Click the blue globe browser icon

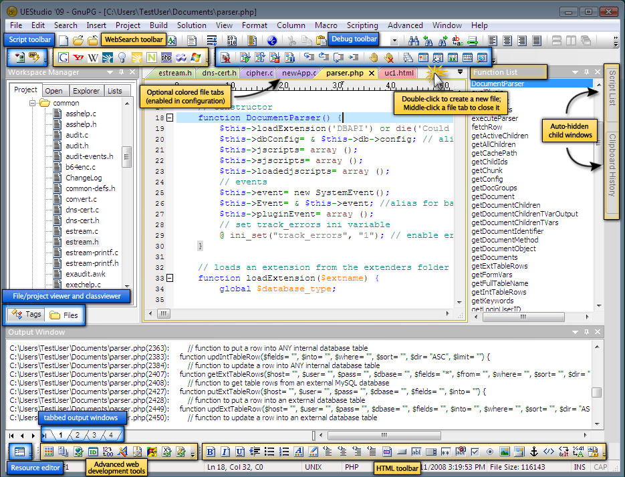pyautogui.click(x=272, y=40)
